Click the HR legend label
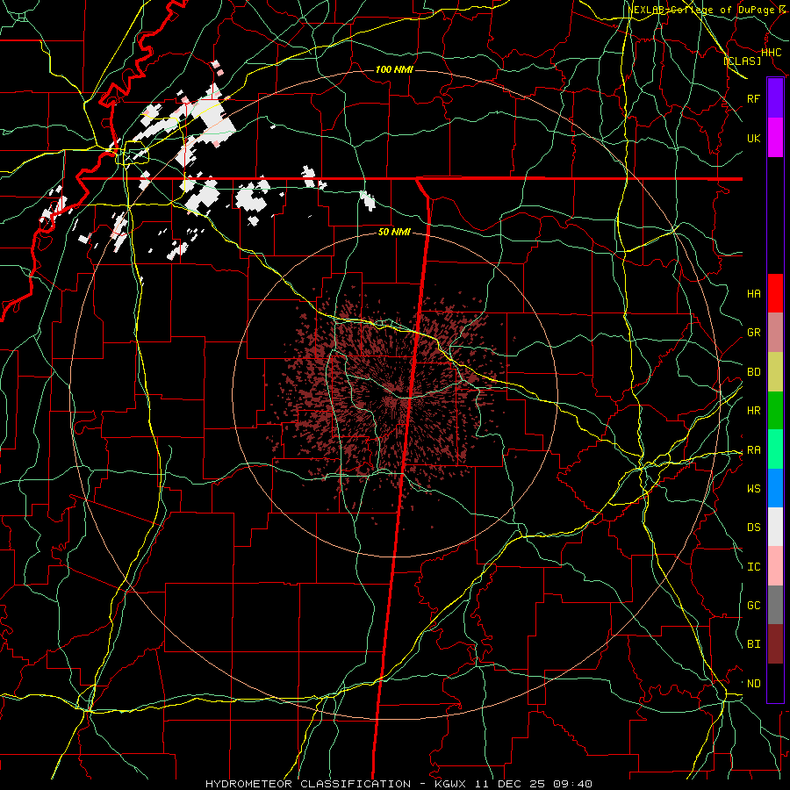The image size is (790, 790). [x=754, y=411]
